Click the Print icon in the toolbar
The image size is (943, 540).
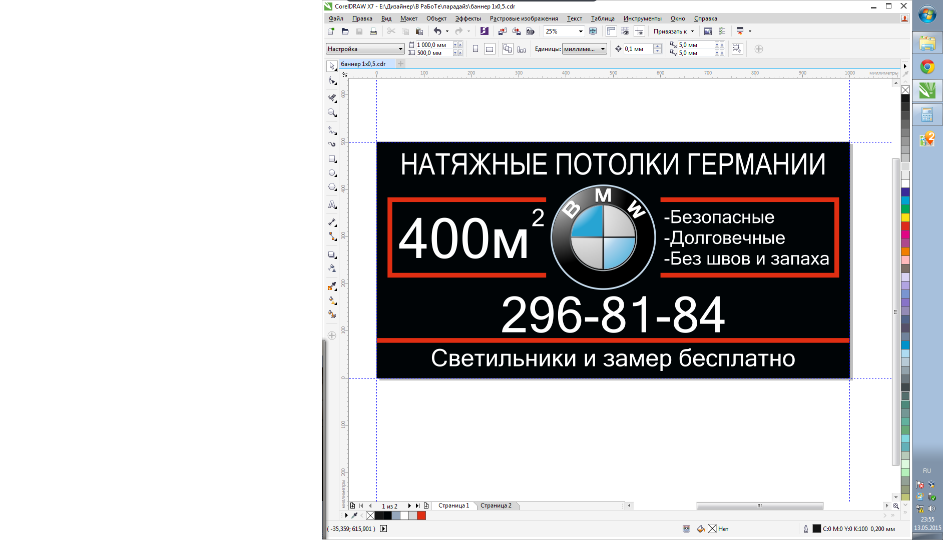click(x=373, y=31)
